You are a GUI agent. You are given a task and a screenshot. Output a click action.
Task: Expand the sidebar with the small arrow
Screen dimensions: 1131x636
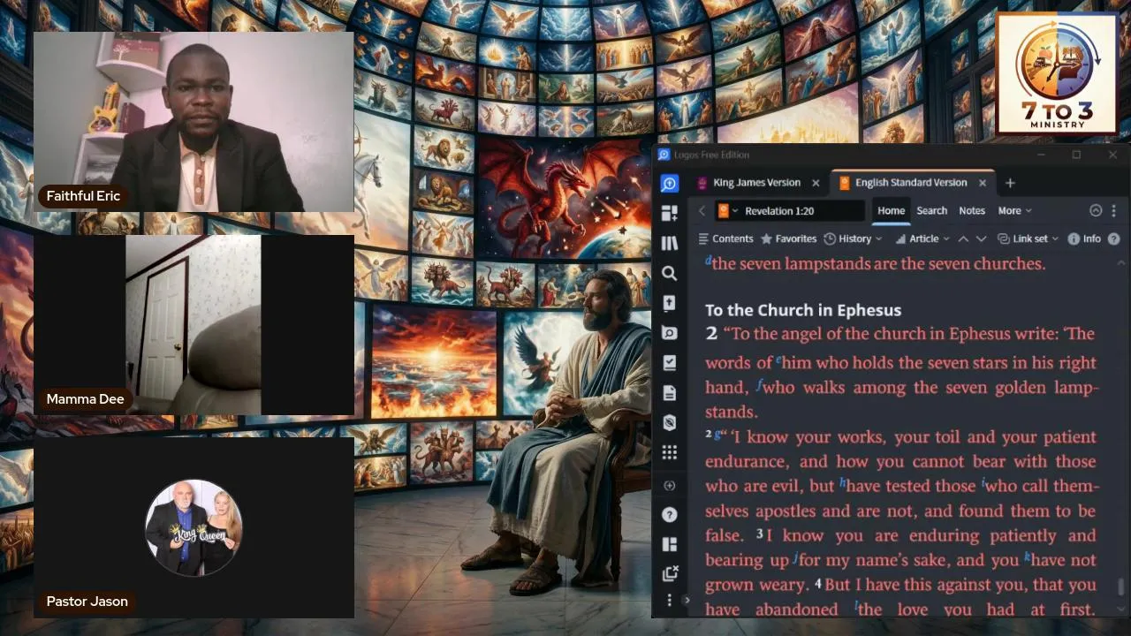(x=687, y=601)
